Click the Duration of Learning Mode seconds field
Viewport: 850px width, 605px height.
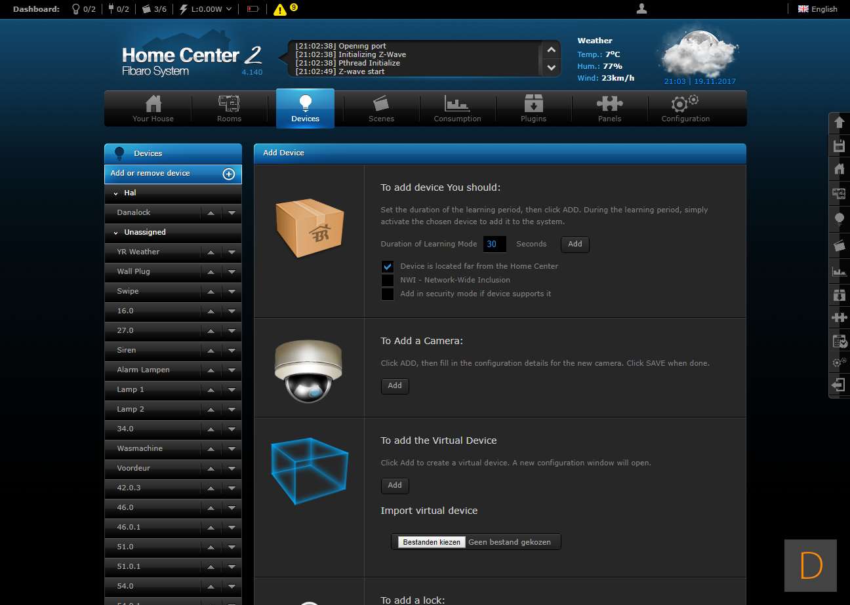pos(495,244)
